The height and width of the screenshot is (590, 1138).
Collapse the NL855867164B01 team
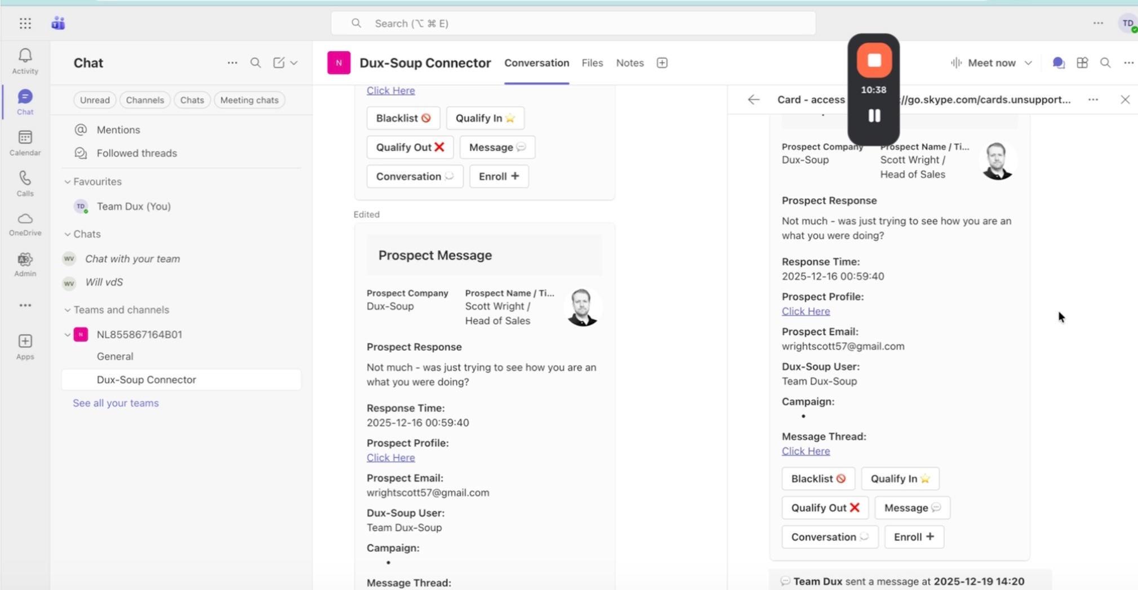coord(67,334)
